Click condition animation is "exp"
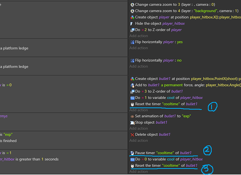The image size is (241, 175). [x=6, y=134]
